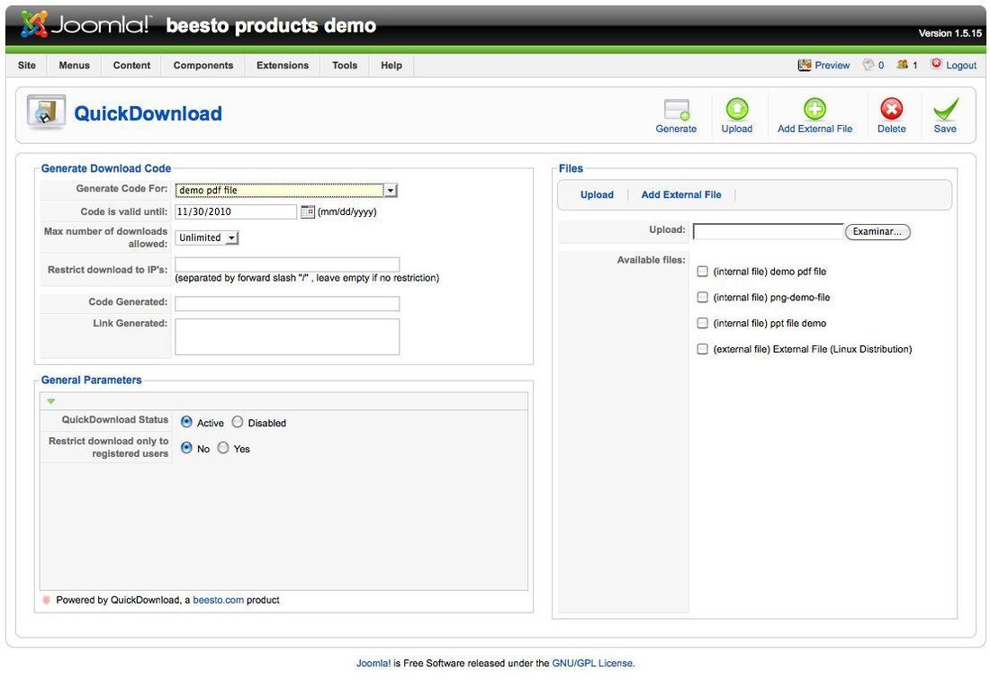
Task: Click the Add External File toolbar icon
Action: pos(814,109)
